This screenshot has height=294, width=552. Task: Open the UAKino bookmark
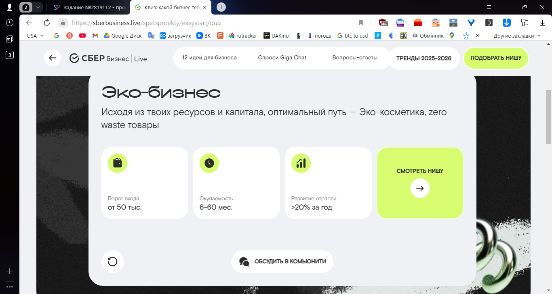[x=276, y=36]
